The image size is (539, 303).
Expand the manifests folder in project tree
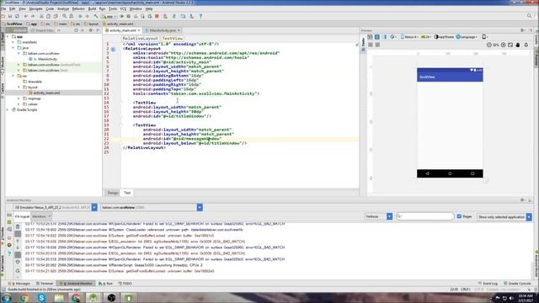point(13,42)
